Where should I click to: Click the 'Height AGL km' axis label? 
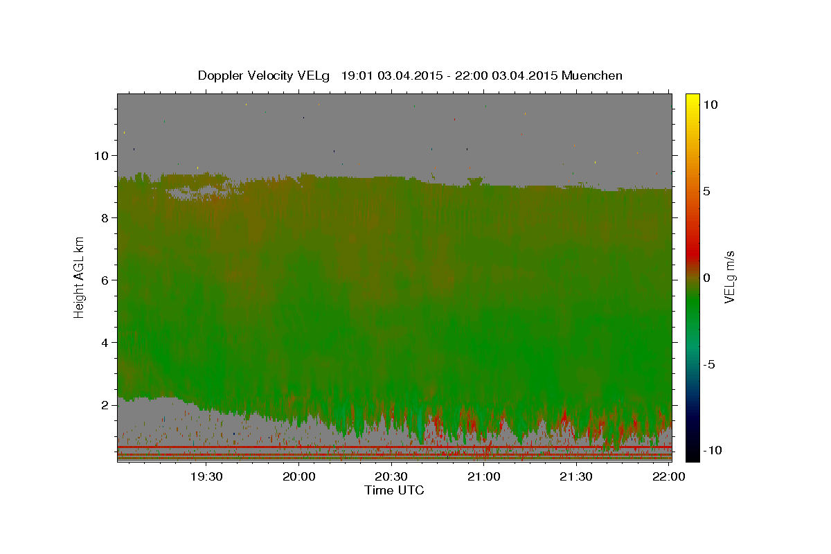click(x=79, y=277)
